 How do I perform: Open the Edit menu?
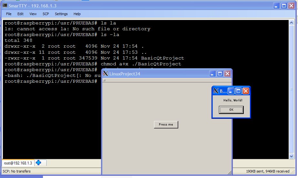[x=20, y=14]
